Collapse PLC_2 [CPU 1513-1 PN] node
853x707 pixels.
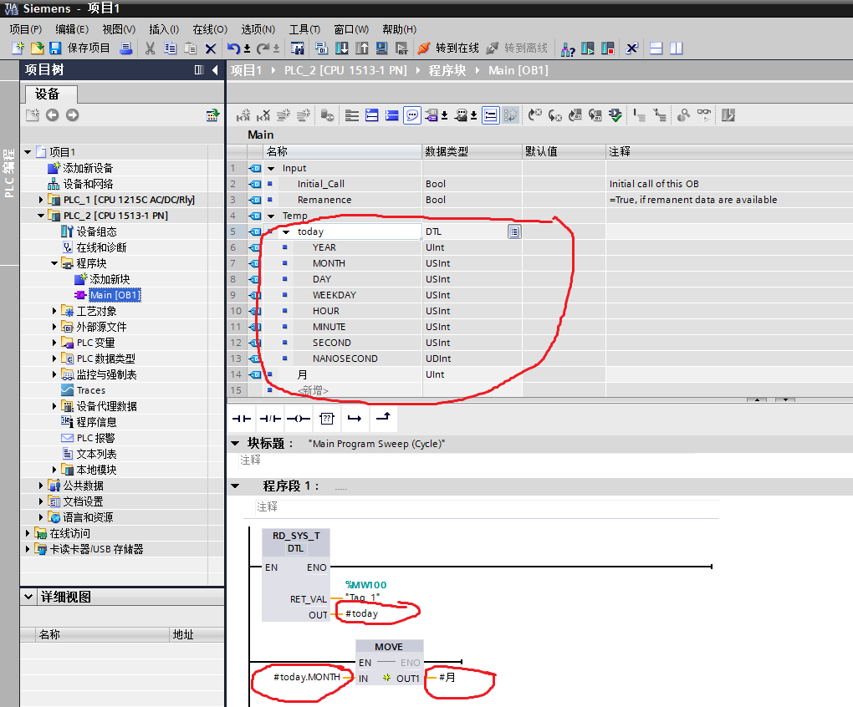[41, 216]
